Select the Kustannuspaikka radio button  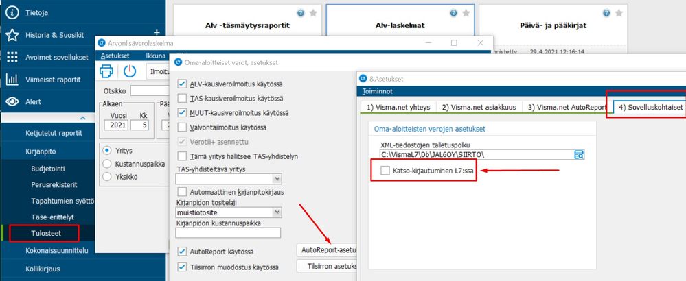[x=106, y=164]
